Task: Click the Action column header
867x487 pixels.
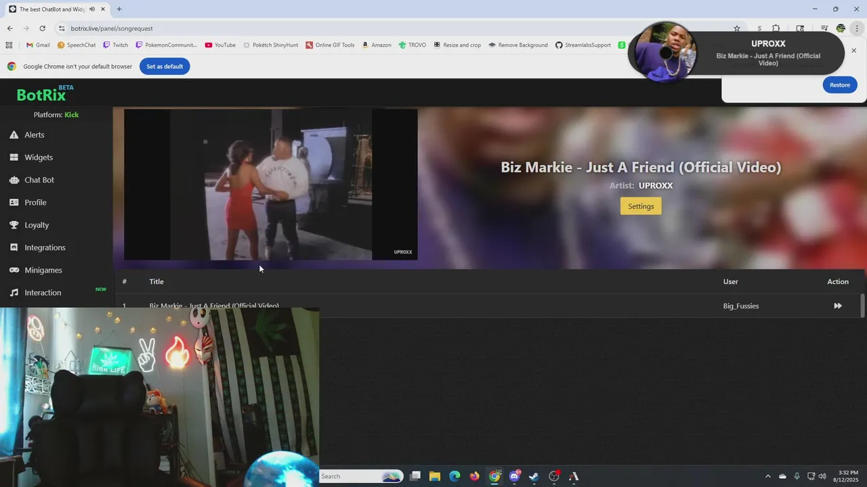Action: [x=838, y=281]
